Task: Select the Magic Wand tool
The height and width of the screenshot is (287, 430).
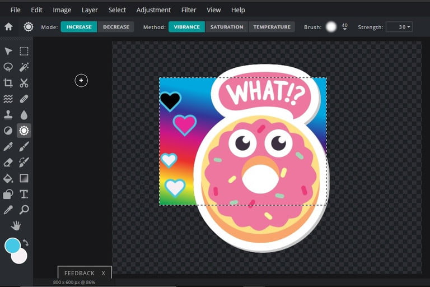Action: point(24,67)
